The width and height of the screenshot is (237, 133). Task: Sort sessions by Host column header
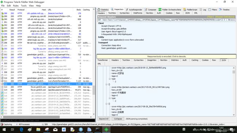coord(44,10)
